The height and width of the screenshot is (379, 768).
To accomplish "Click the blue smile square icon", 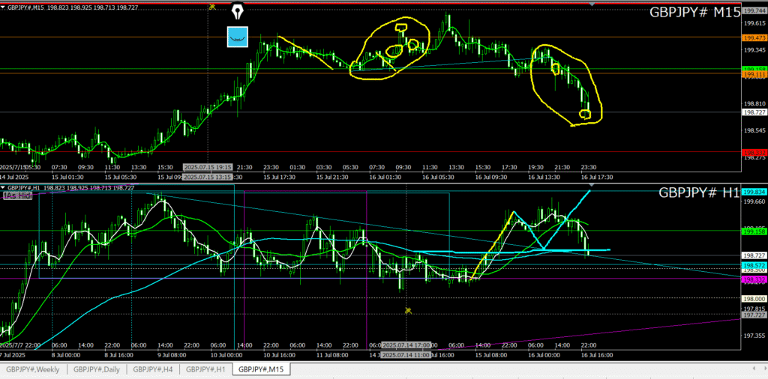I will [x=238, y=37].
